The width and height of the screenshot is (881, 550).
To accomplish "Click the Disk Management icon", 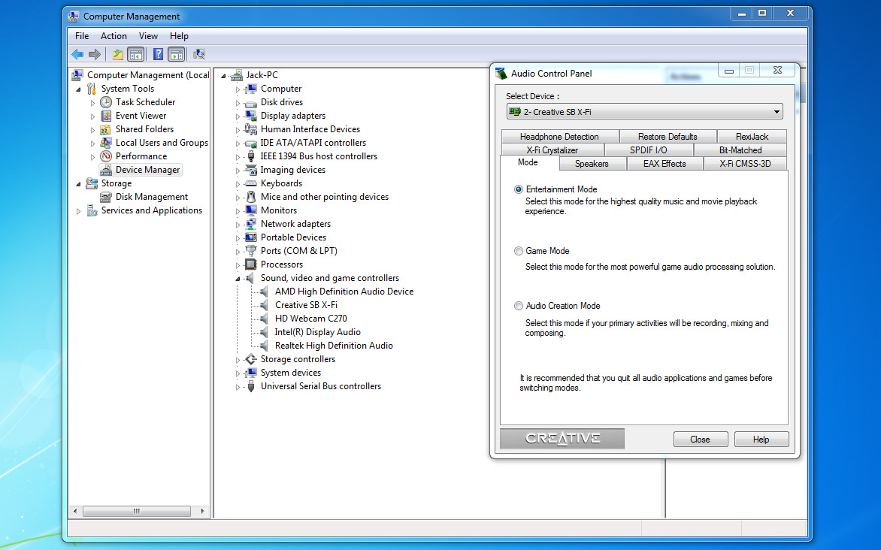I will click(x=106, y=197).
